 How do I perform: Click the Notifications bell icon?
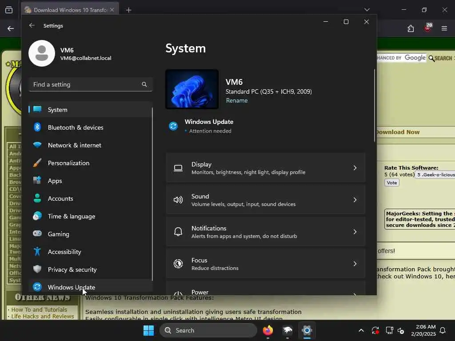coord(178,232)
